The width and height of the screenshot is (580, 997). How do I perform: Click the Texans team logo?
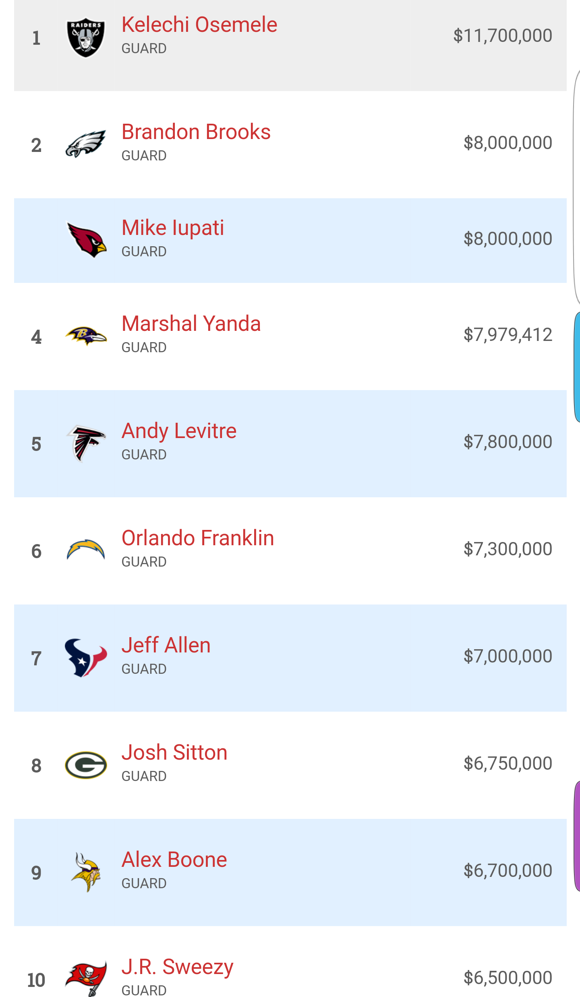pos(86,658)
